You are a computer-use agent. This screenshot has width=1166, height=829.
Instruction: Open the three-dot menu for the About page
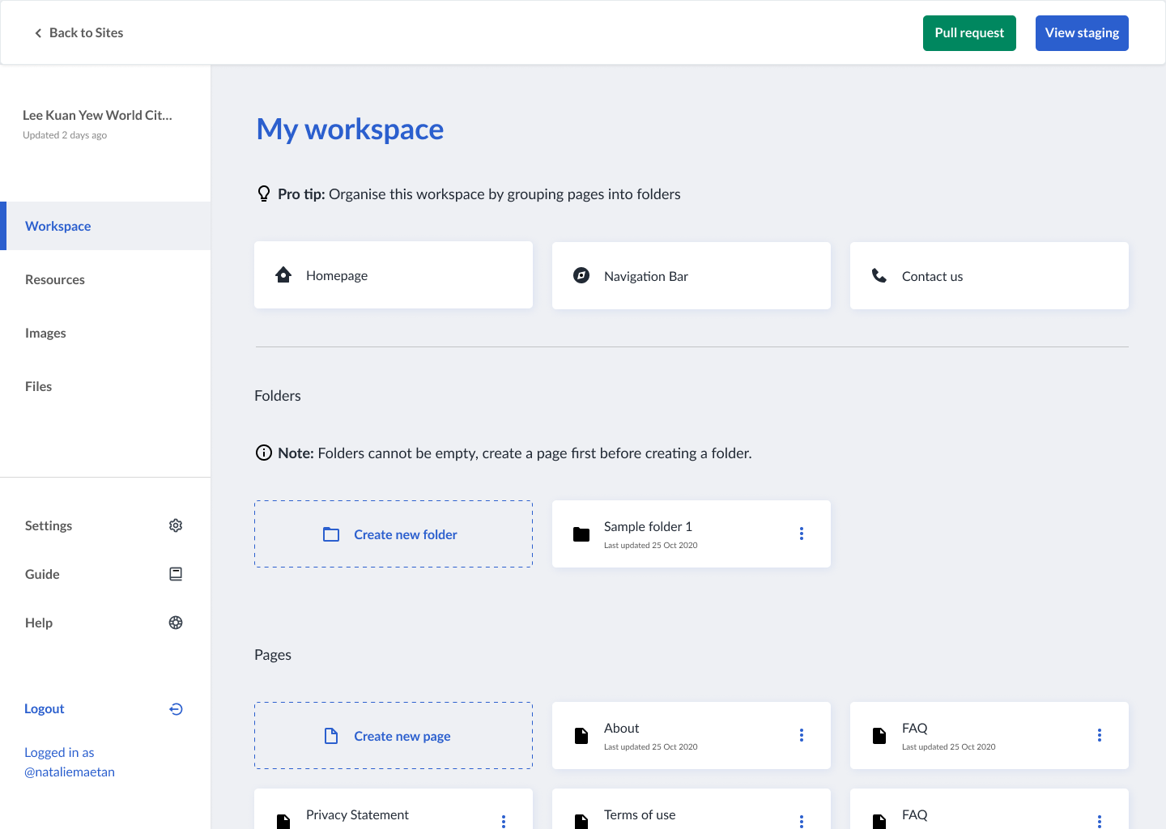[802, 735]
